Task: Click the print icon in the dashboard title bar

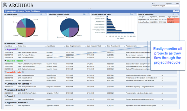Action: pos(176,11)
